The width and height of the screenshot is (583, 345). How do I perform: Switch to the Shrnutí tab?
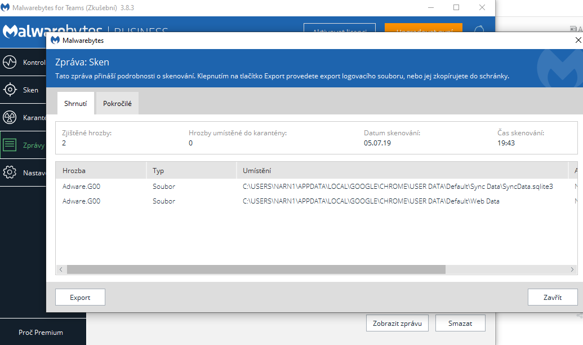point(75,104)
